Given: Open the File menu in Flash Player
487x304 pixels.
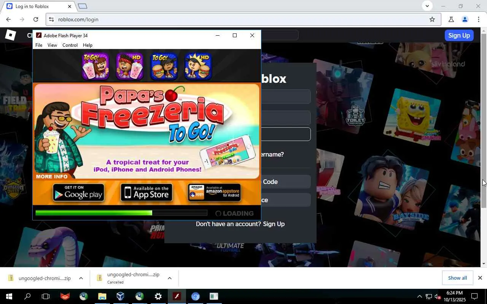Looking at the screenshot, I should [39, 45].
